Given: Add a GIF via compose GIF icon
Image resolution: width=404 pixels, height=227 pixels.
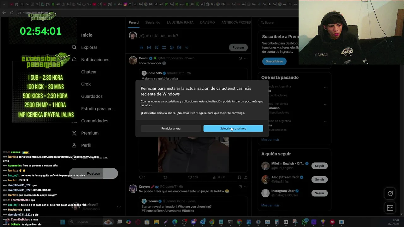Looking at the screenshot, I should pyautogui.click(x=149, y=48).
